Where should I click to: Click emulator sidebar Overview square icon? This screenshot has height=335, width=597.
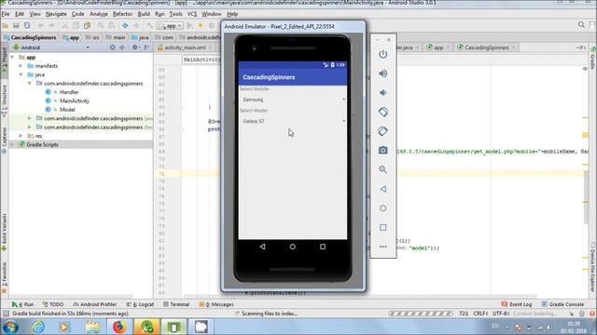[x=383, y=227]
